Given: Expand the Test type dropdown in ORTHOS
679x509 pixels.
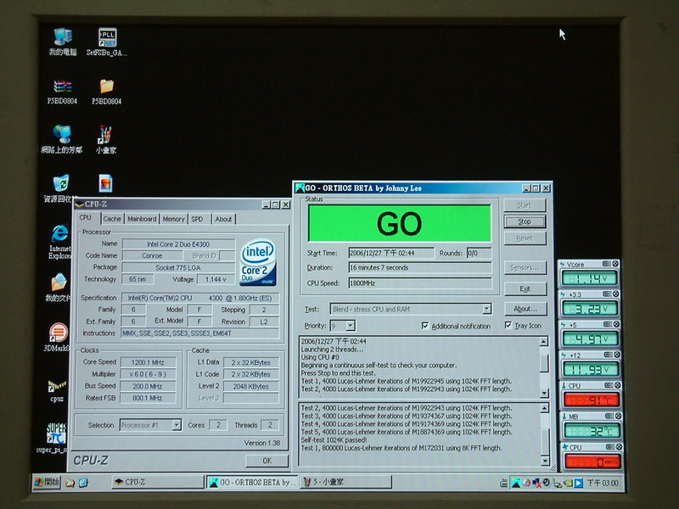Looking at the screenshot, I should (x=487, y=309).
